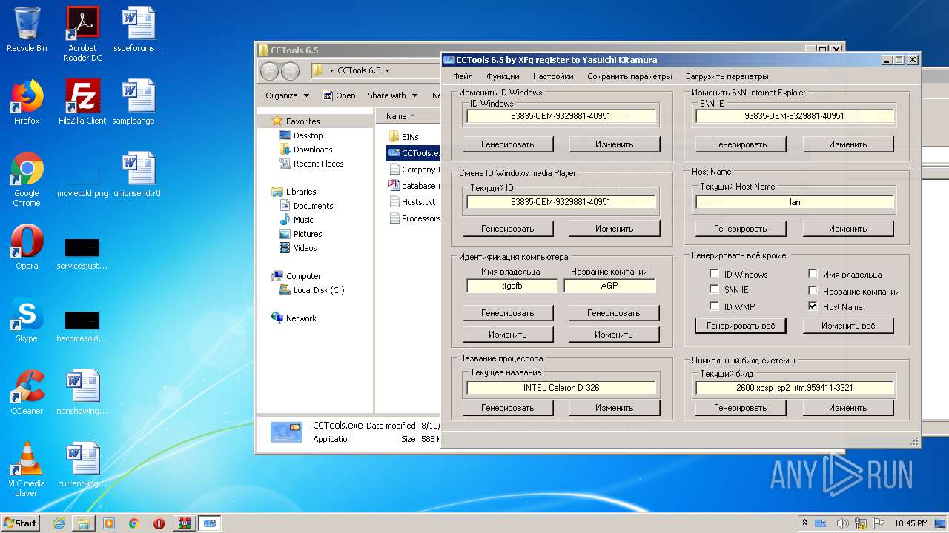Open the Настройки menu
Viewport: 949px width, 533px height.
(553, 76)
